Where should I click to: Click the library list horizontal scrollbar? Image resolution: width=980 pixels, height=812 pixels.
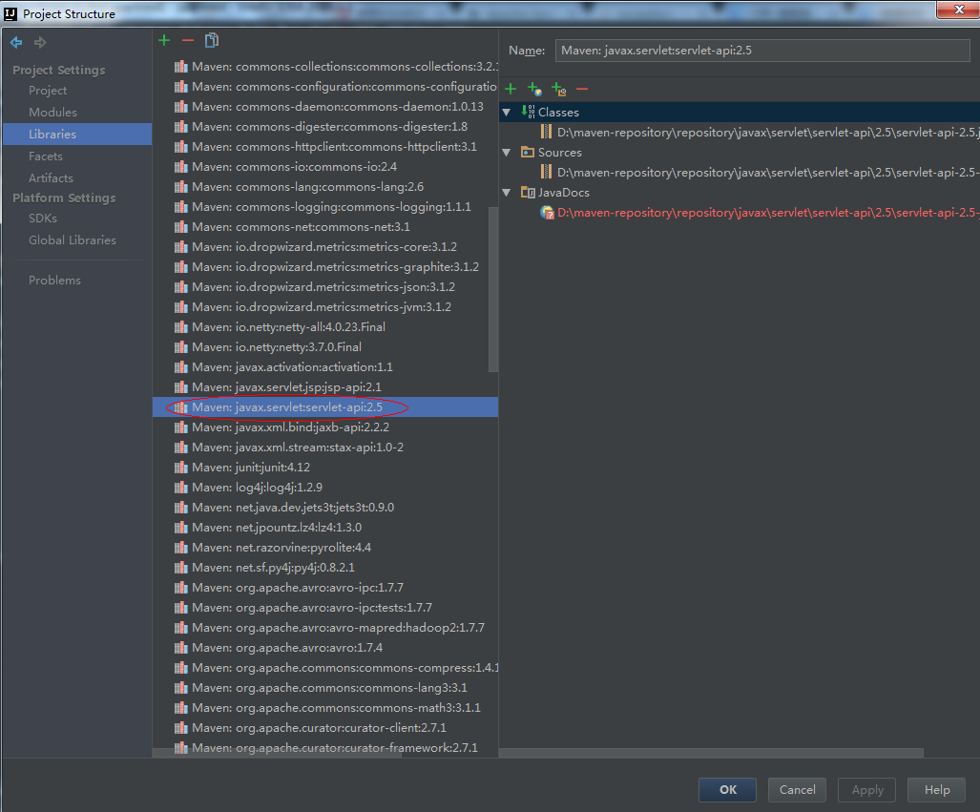278,753
